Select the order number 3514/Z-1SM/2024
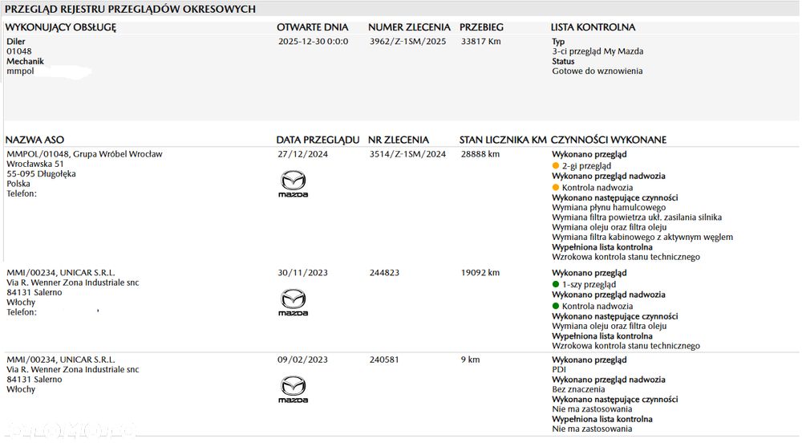Screen dimensions: 802x447 pyautogui.click(x=407, y=154)
